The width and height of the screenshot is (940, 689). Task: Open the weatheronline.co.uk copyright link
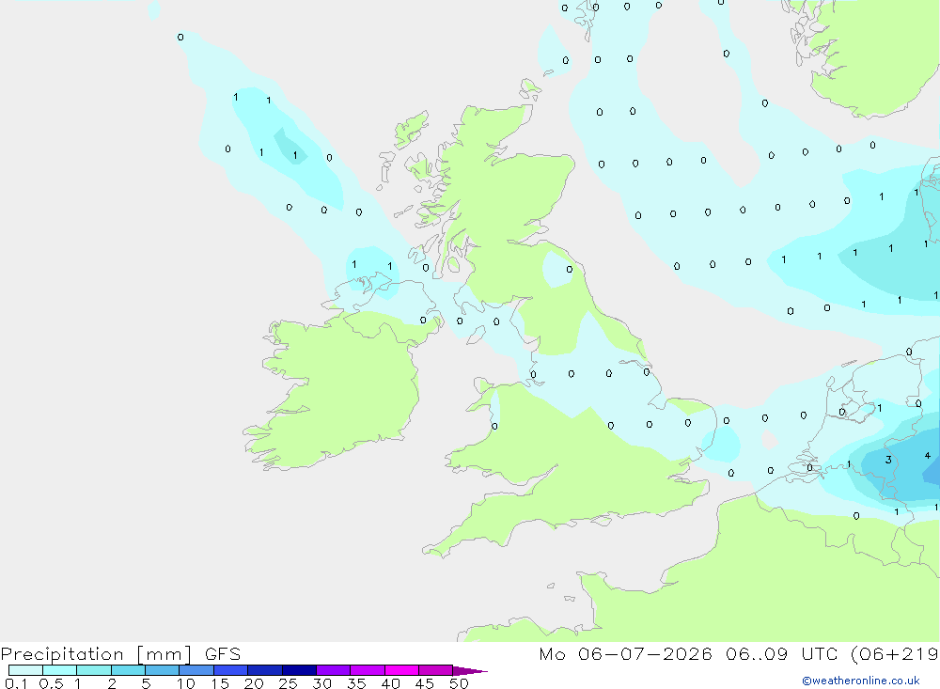click(861, 681)
